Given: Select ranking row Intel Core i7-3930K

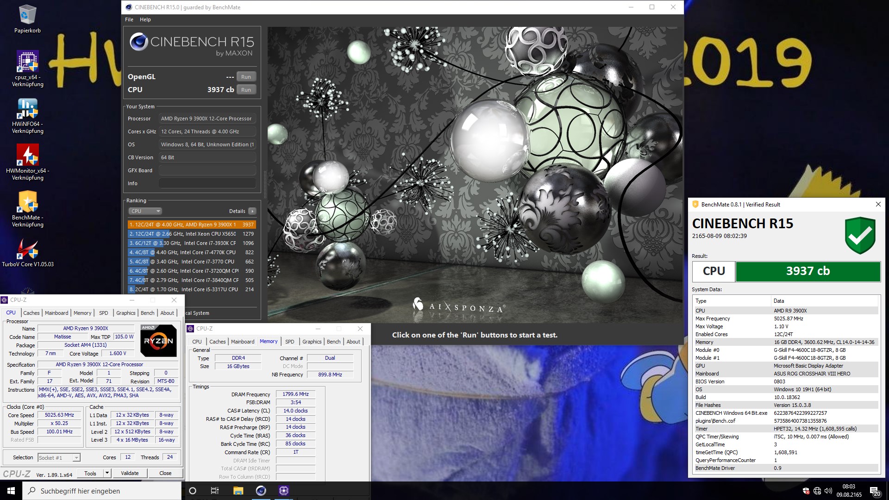Looking at the screenshot, I should (192, 243).
